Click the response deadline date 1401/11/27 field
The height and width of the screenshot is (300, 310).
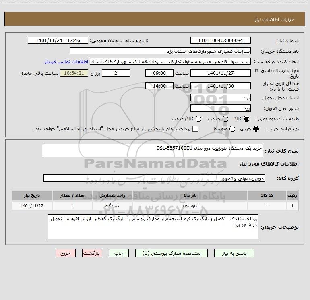click(221, 73)
